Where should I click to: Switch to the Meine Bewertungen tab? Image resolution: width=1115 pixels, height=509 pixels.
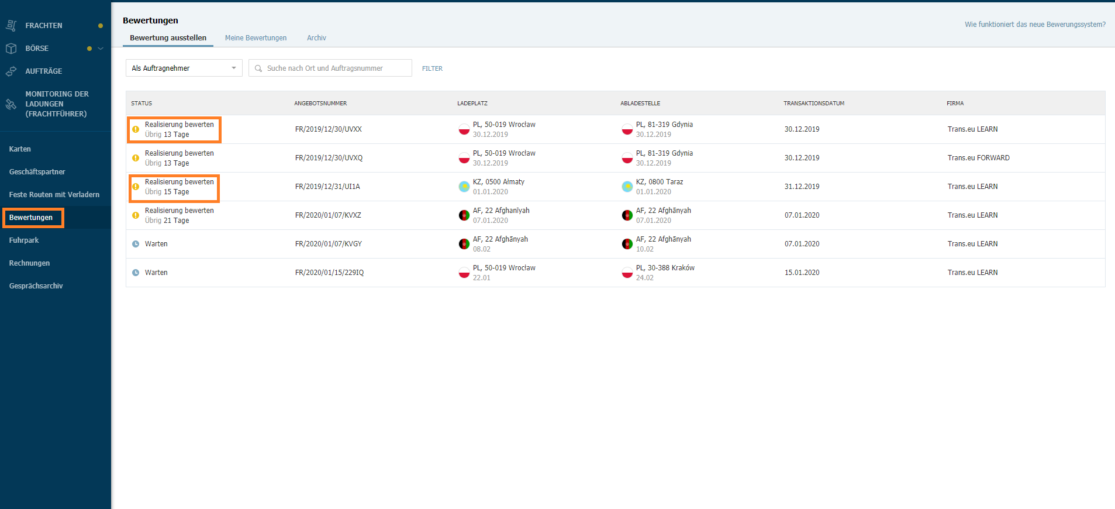tap(256, 38)
